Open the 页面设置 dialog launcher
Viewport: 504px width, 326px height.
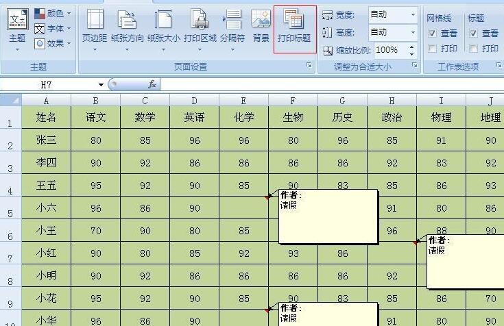309,66
